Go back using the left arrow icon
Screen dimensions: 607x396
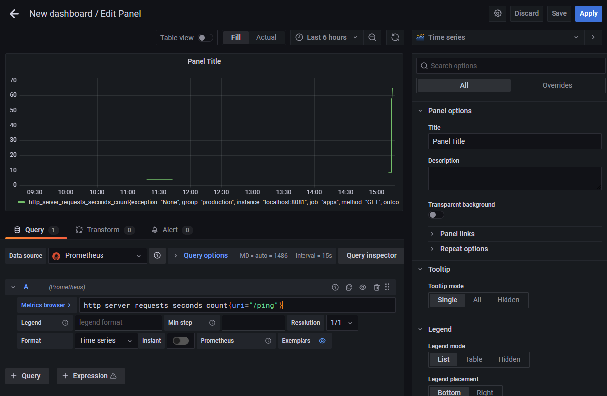click(x=14, y=14)
